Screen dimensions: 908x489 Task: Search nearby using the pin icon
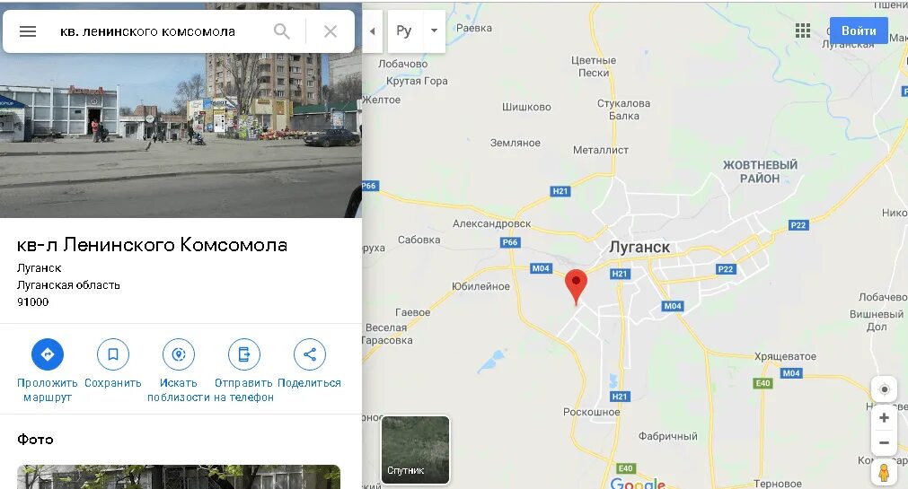[179, 354]
